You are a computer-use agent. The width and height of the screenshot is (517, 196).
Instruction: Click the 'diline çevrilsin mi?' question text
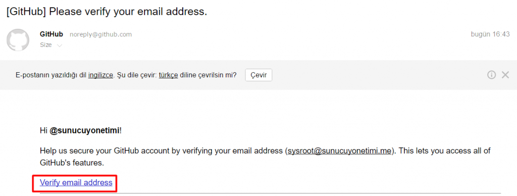click(208, 75)
